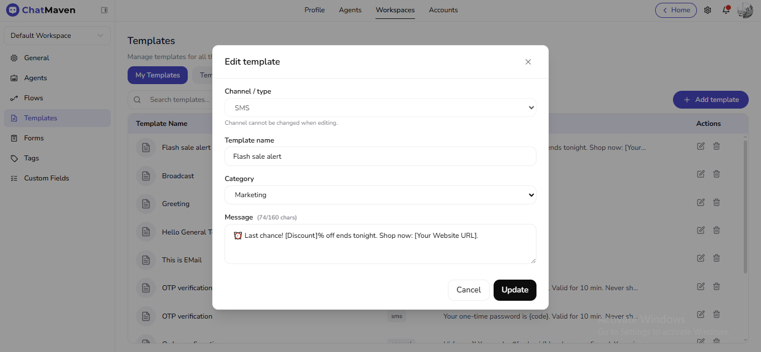761x352 pixels.
Task: Open the Channel / type dropdown
Action: pyautogui.click(x=380, y=107)
